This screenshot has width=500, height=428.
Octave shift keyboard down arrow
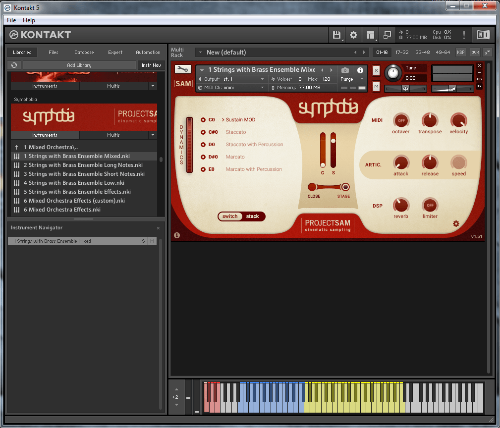176,405
